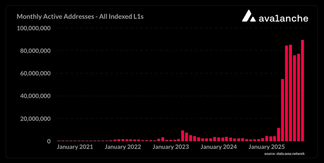
Task: Click the January 2021 axis label
Action: tap(75, 147)
